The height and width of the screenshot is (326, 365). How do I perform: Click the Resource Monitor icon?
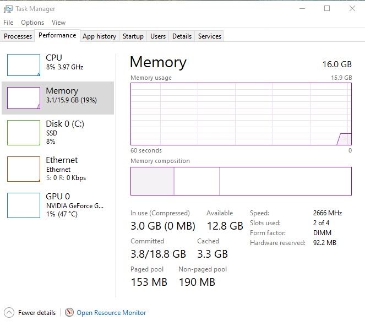69,312
